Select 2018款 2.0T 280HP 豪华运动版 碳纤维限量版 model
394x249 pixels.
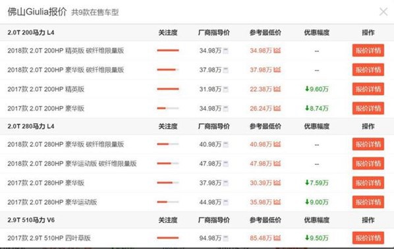pyautogui.click(x=72, y=164)
